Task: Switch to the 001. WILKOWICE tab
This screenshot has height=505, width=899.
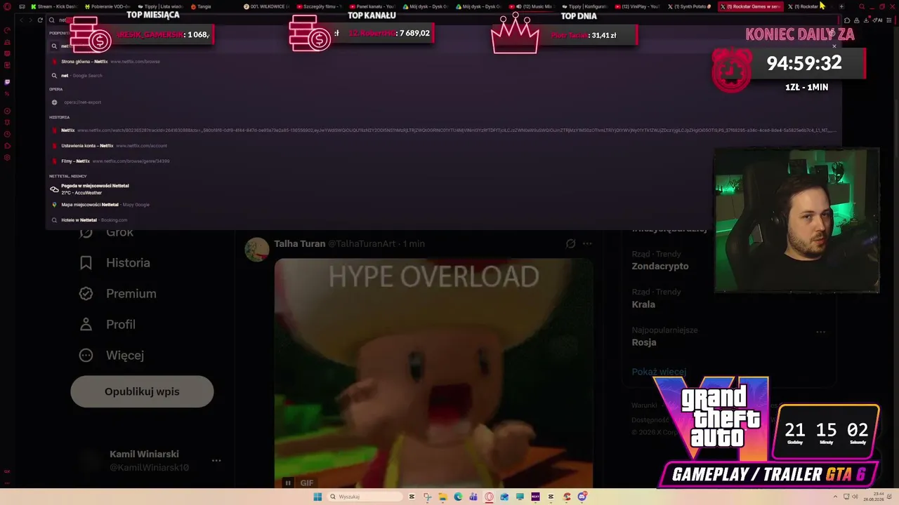Action: point(267,6)
